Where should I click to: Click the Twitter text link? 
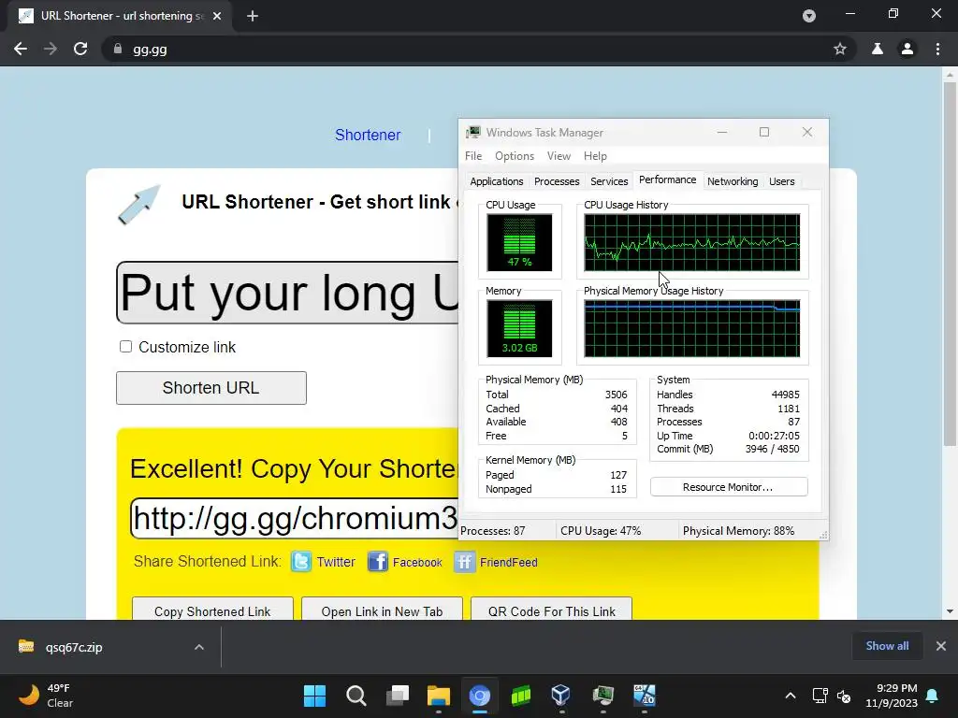(336, 562)
